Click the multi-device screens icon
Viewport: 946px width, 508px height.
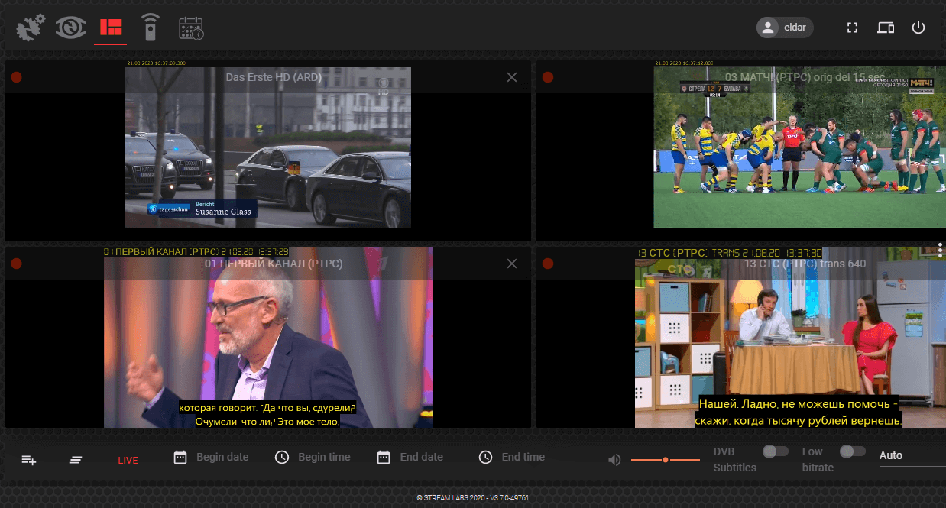886,28
